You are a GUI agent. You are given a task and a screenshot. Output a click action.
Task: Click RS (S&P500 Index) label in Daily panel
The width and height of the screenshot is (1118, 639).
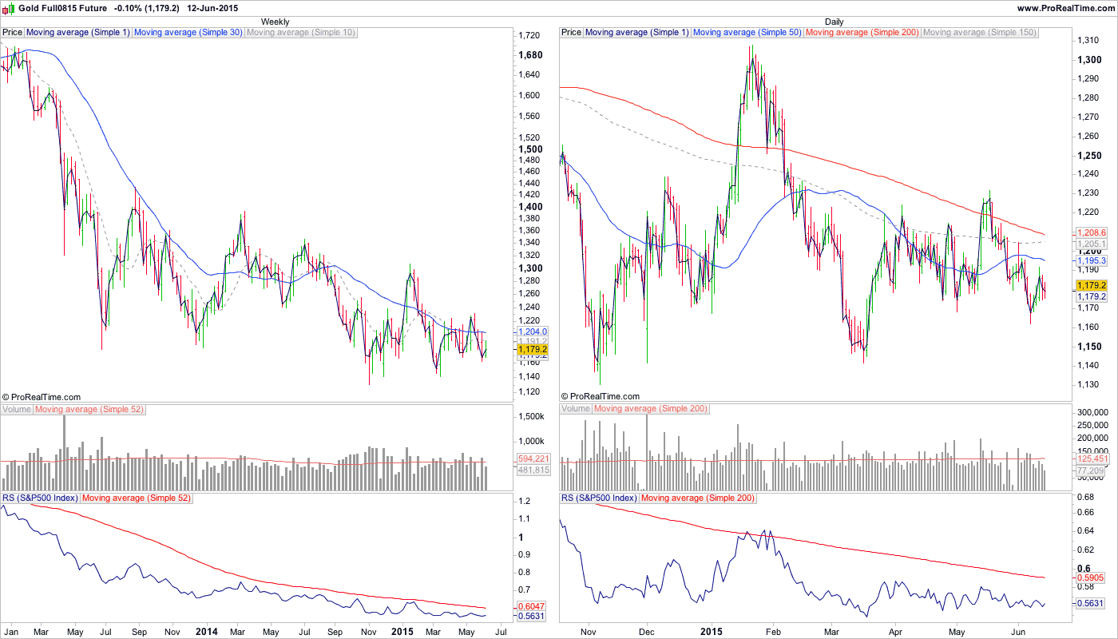(599, 498)
